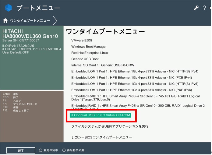
Task: Open the wrench settings icon
Action: pyautogui.click(x=196, y=8)
